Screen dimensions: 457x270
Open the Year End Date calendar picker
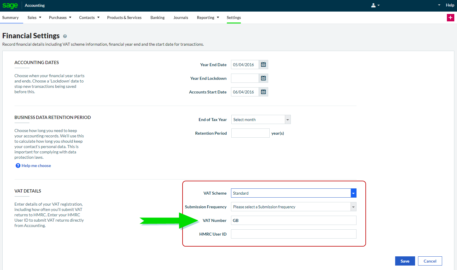[x=263, y=65]
